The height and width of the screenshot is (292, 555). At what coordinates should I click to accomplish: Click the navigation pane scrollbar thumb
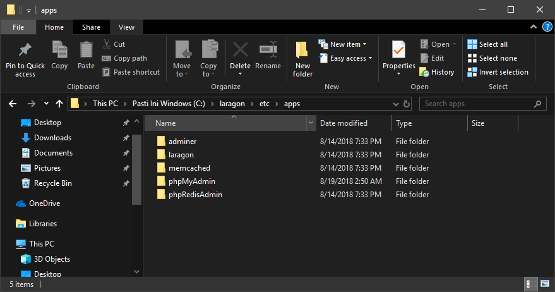click(136, 169)
